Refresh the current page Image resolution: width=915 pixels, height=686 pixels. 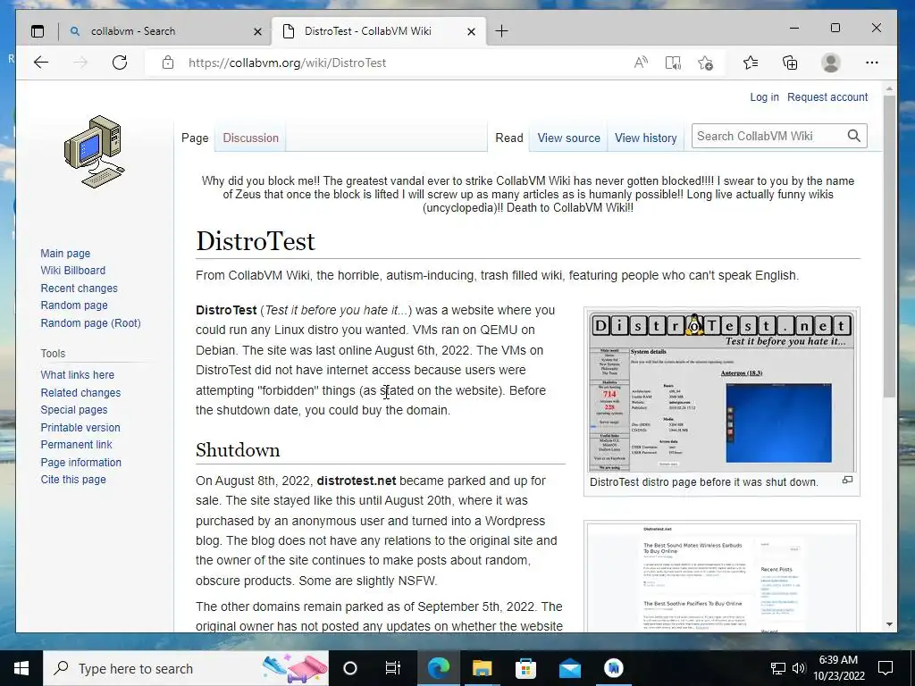tap(120, 63)
